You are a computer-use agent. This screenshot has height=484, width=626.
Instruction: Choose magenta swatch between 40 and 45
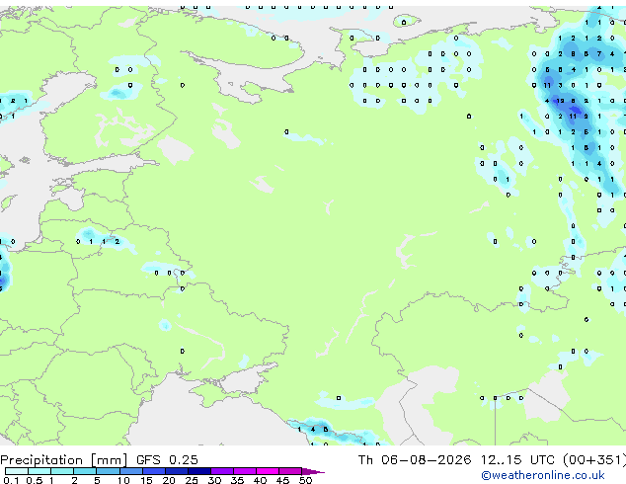(268, 471)
